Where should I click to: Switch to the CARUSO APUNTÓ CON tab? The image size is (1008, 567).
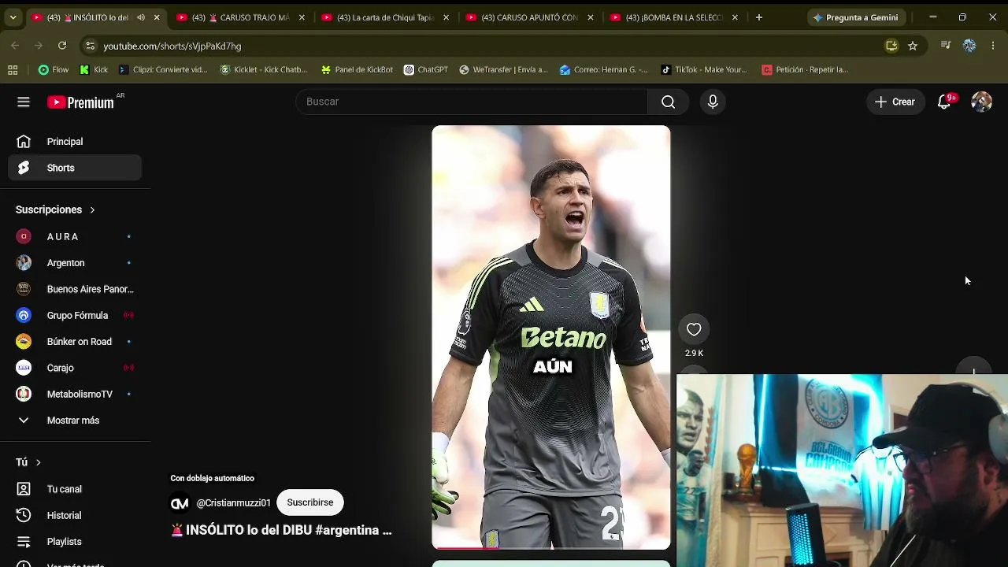[529, 17]
